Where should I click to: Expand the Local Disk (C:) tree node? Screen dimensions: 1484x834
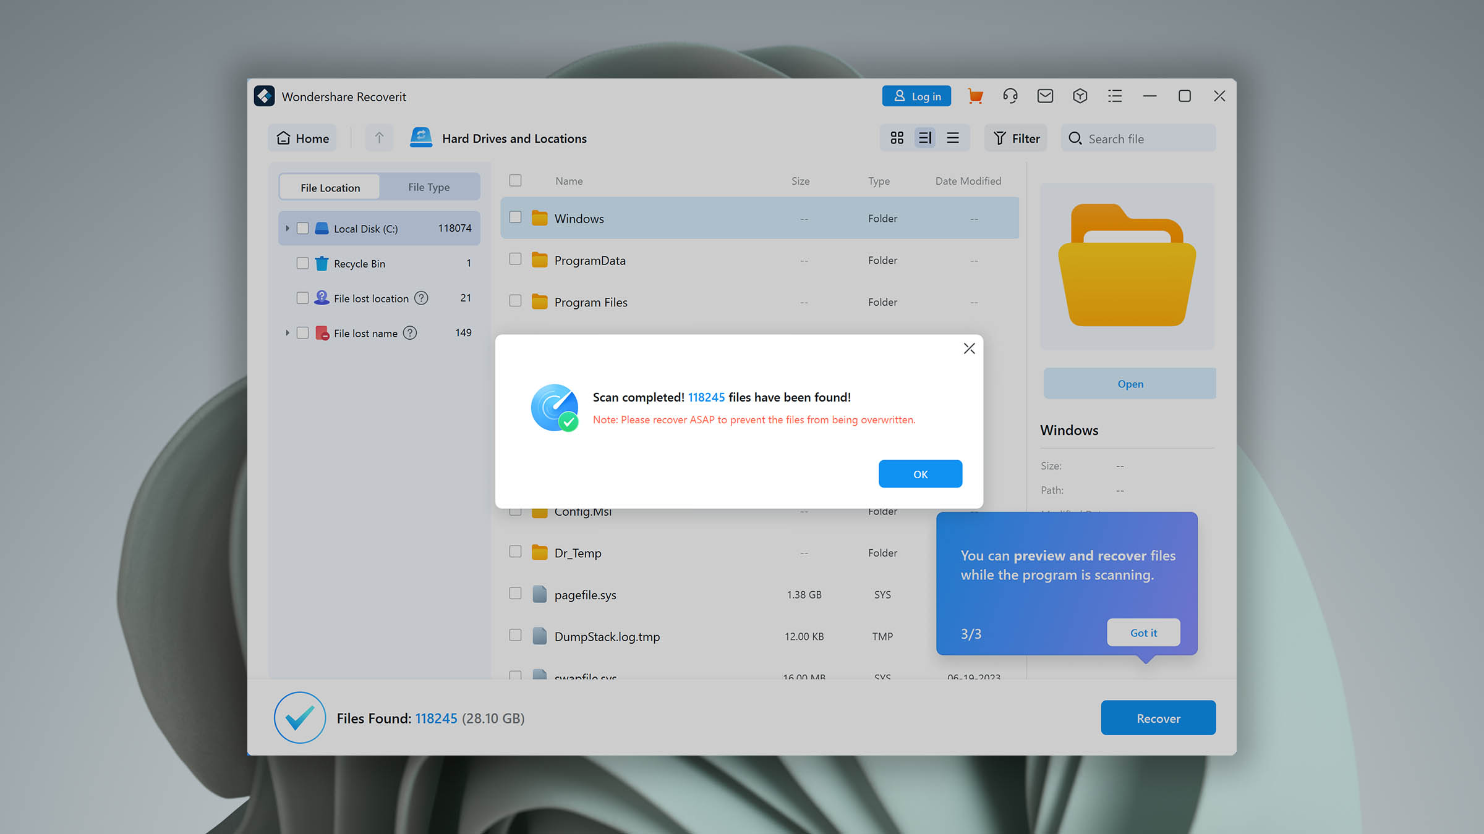[288, 229]
